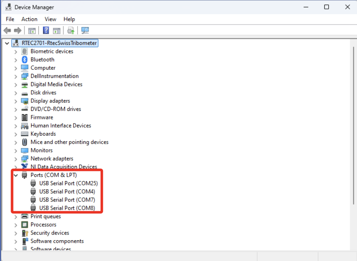Expand the Biometric devices category
The width and height of the screenshot is (357, 261).
point(16,52)
